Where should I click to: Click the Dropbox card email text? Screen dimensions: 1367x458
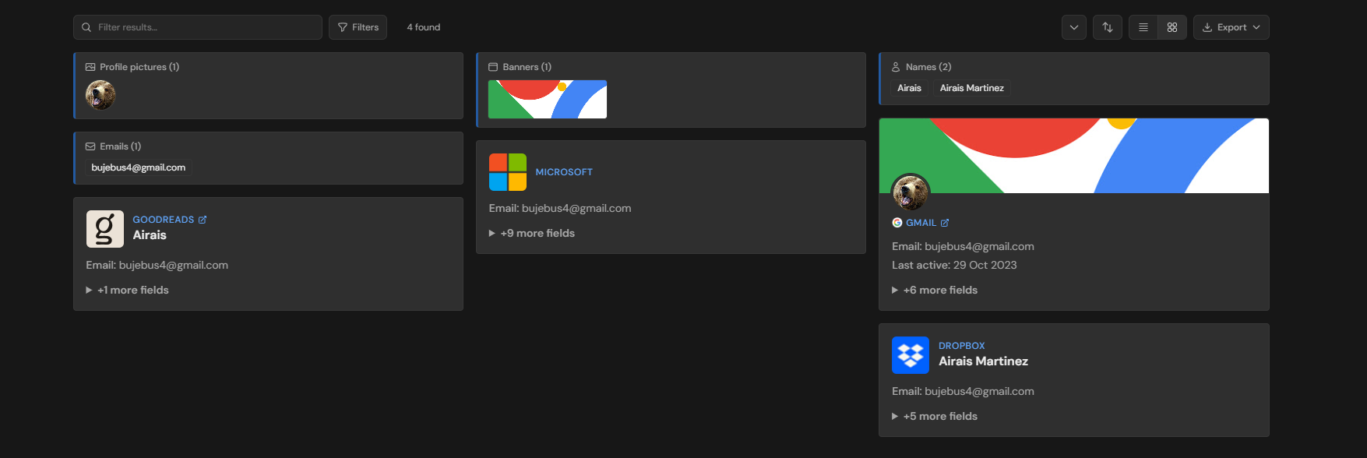963,391
